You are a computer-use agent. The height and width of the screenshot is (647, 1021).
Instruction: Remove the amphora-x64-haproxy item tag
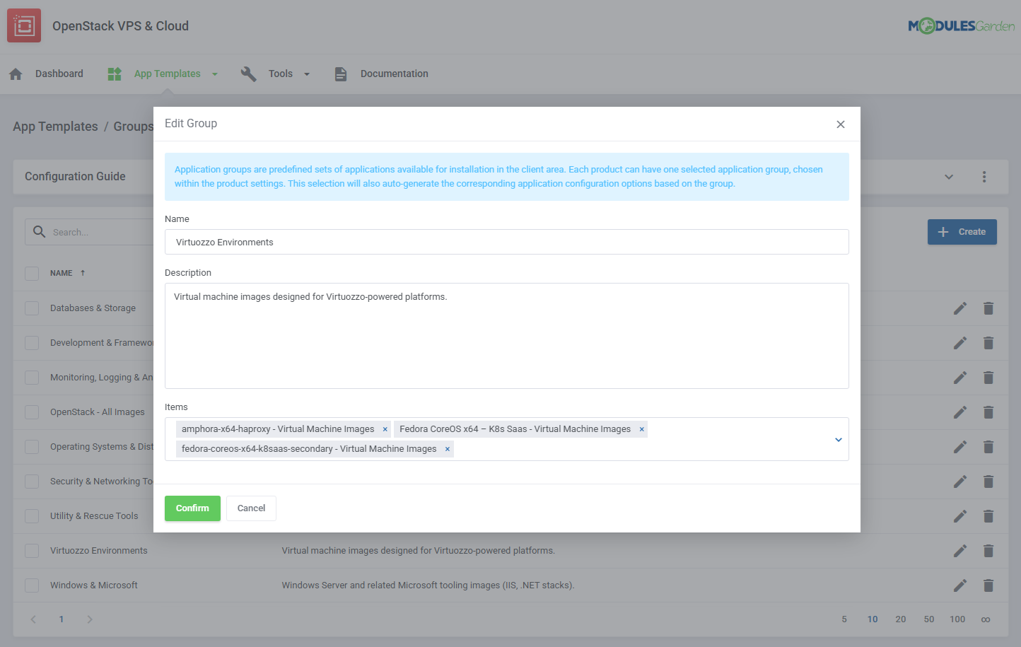385,429
